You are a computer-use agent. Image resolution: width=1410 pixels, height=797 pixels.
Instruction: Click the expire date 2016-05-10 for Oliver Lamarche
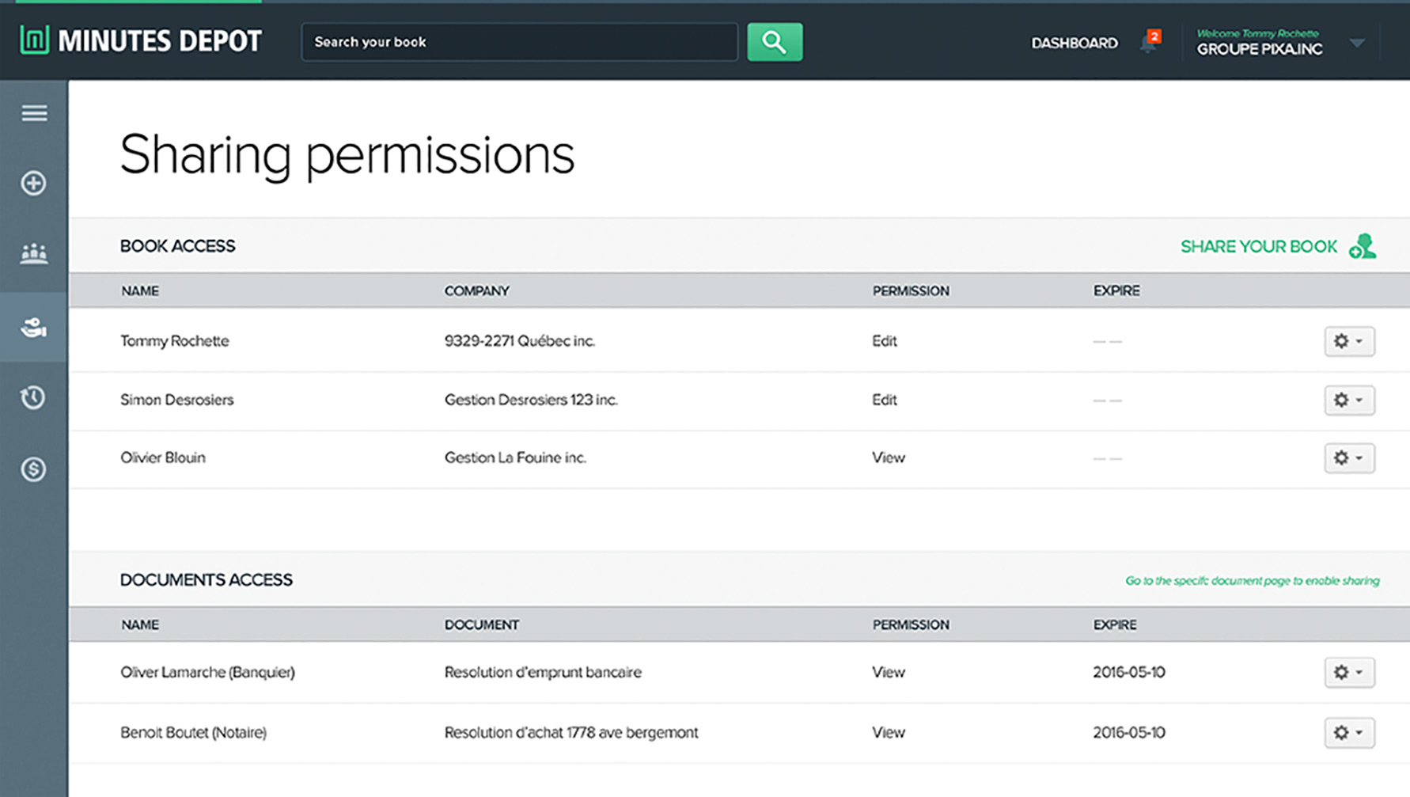click(x=1129, y=672)
